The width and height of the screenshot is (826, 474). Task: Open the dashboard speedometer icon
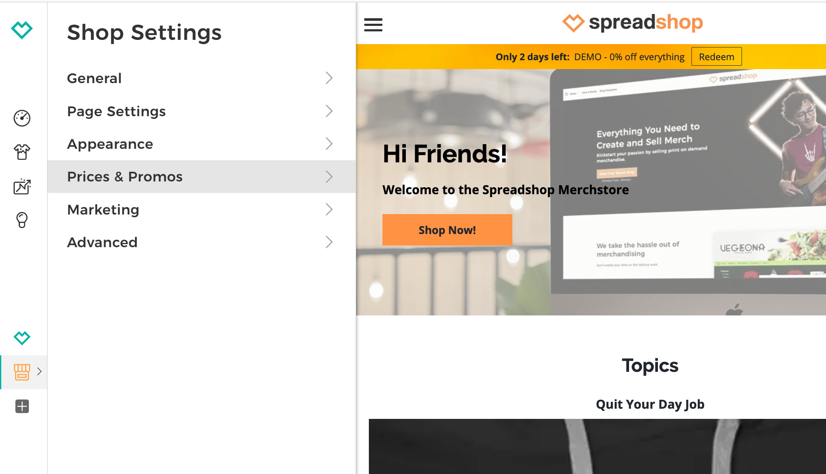point(22,118)
